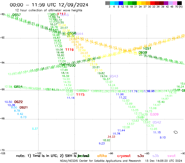Screen dimensions: 185x163
Task: Select the dark green 20.81 value
Action: pyautogui.click(x=96, y=67)
